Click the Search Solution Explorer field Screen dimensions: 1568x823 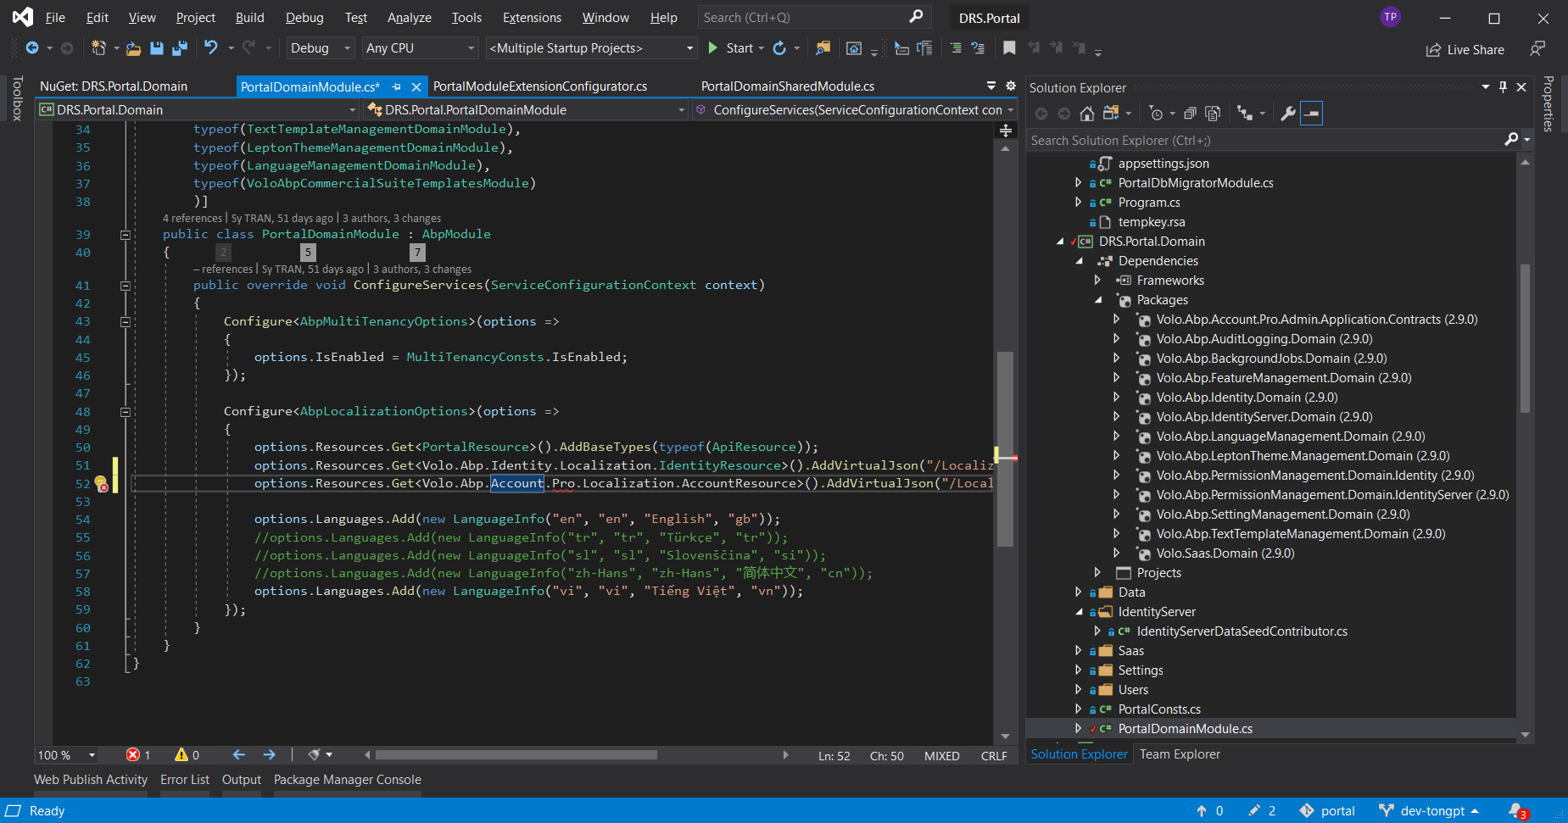point(1264,141)
